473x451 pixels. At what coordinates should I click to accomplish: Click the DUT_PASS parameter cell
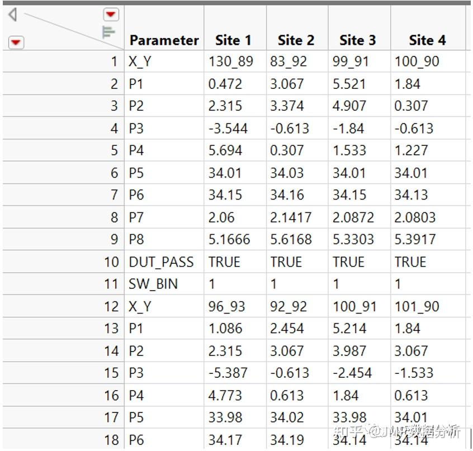[161, 262]
